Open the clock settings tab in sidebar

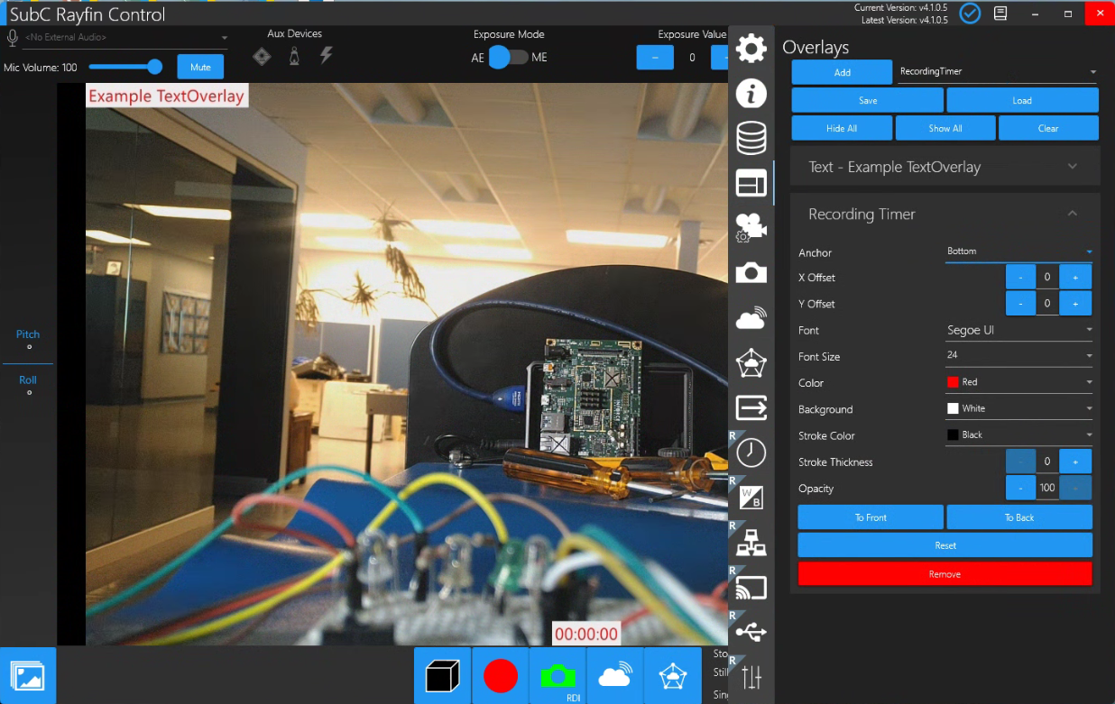click(751, 453)
